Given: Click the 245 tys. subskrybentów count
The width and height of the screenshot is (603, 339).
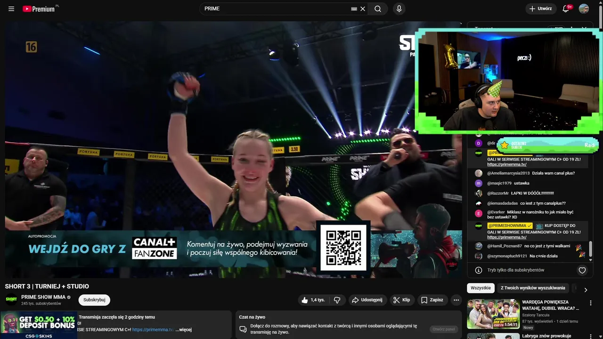Looking at the screenshot, I should (x=41, y=304).
